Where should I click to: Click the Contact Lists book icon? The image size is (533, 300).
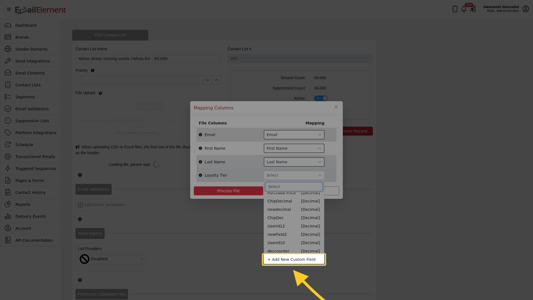8,85
